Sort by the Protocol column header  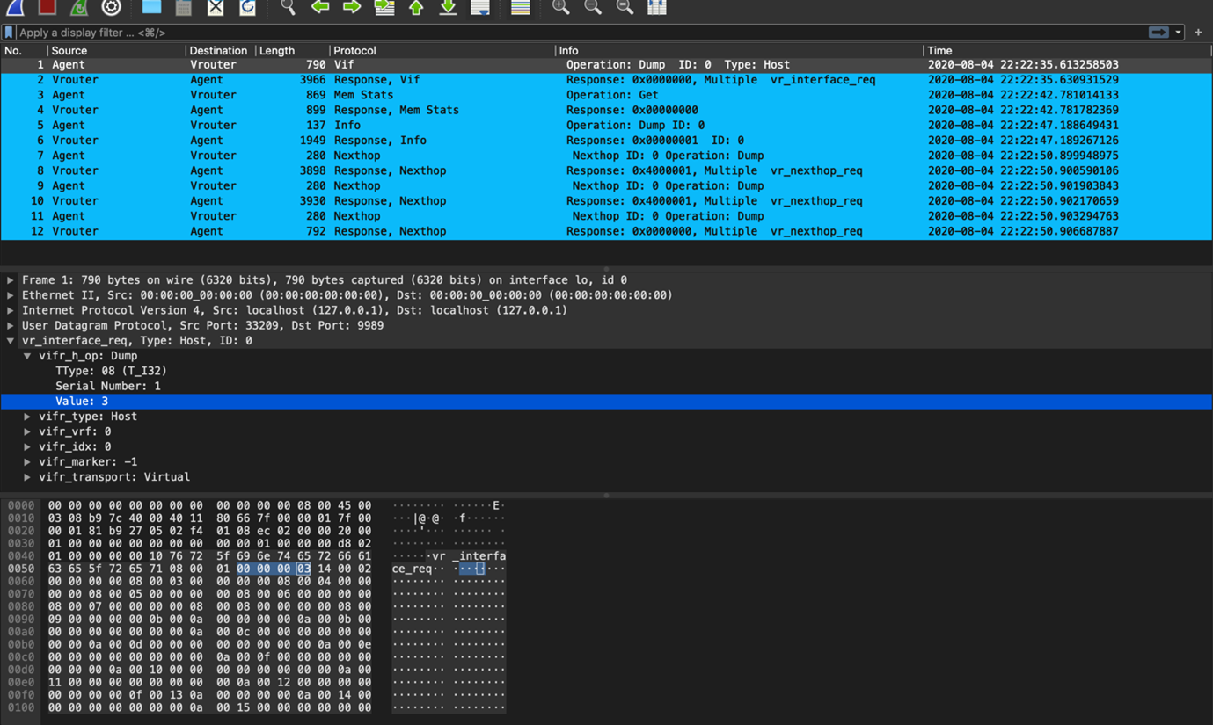point(442,51)
